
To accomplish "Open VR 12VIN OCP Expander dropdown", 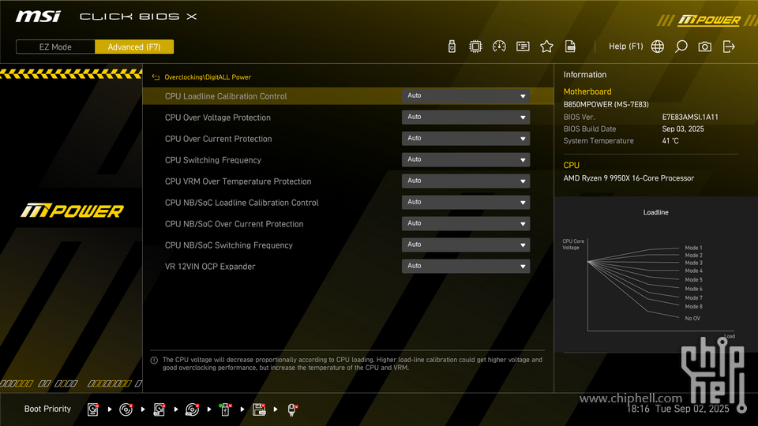I will tap(466, 266).
